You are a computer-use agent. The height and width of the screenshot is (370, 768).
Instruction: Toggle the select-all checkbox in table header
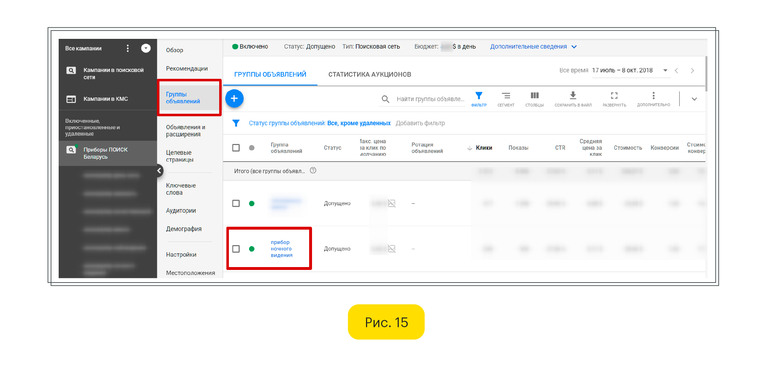(x=236, y=148)
